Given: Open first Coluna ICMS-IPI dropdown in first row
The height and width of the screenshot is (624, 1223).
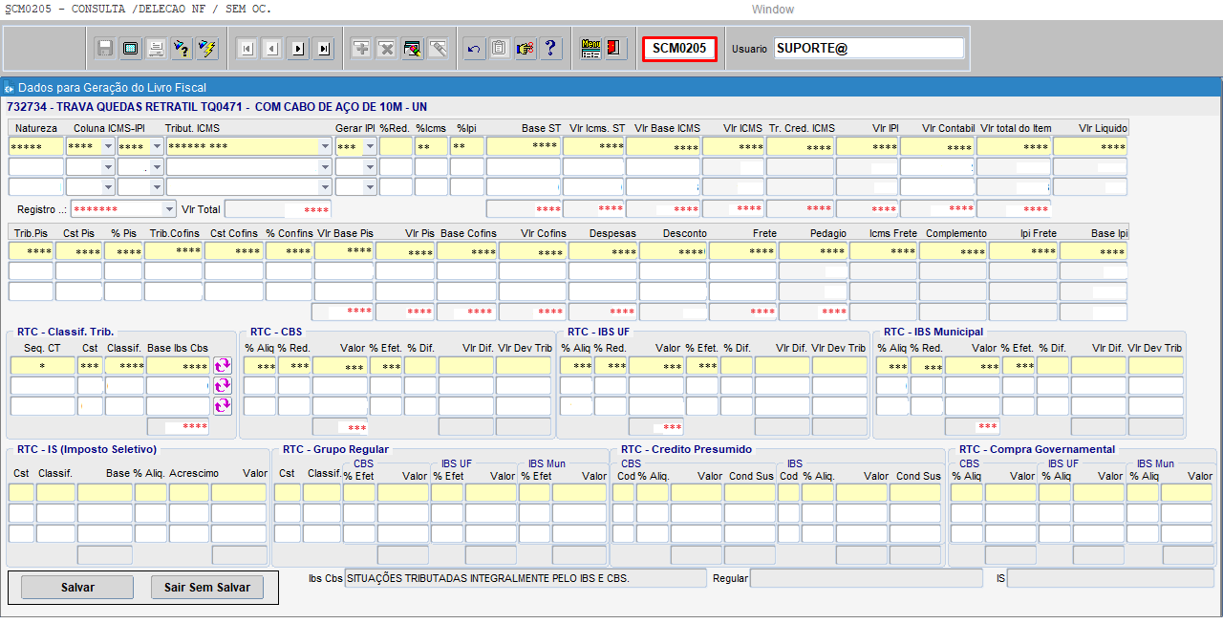Looking at the screenshot, I should 107,147.
